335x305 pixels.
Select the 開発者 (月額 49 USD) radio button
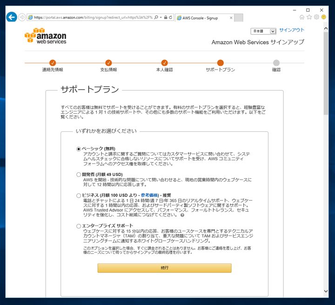[79, 175]
